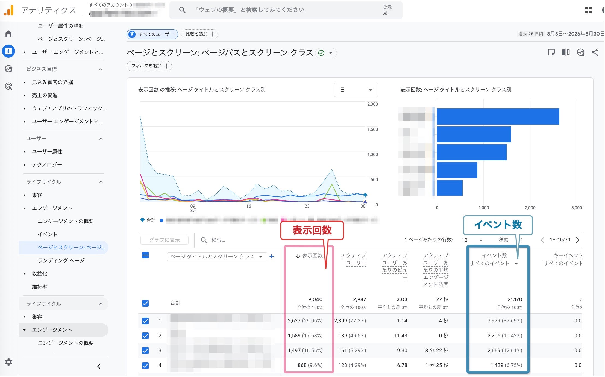Uncheck the checkbox for row 4
This screenshot has width=605, height=377.
coord(145,365)
